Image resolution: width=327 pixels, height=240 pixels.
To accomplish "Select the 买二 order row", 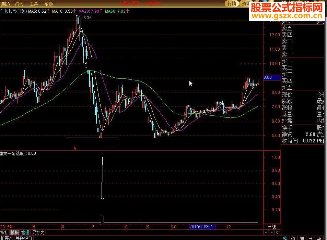I will (x=287, y=68).
